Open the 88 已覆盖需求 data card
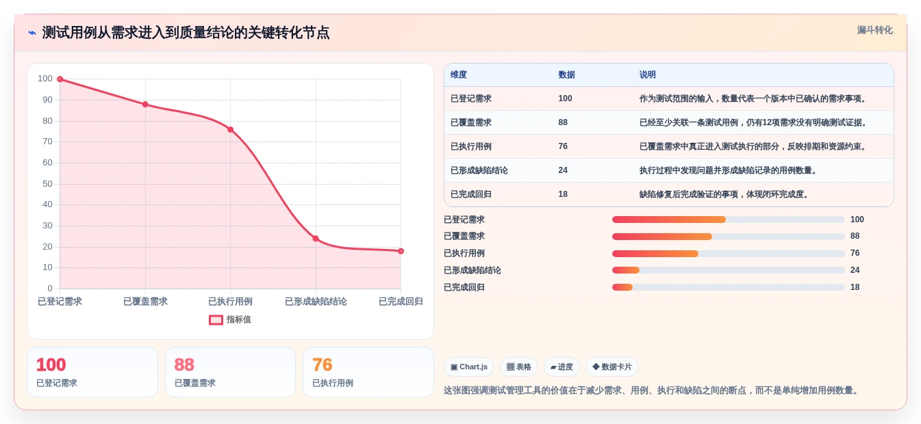This screenshot has width=921, height=424. click(x=230, y=372)
